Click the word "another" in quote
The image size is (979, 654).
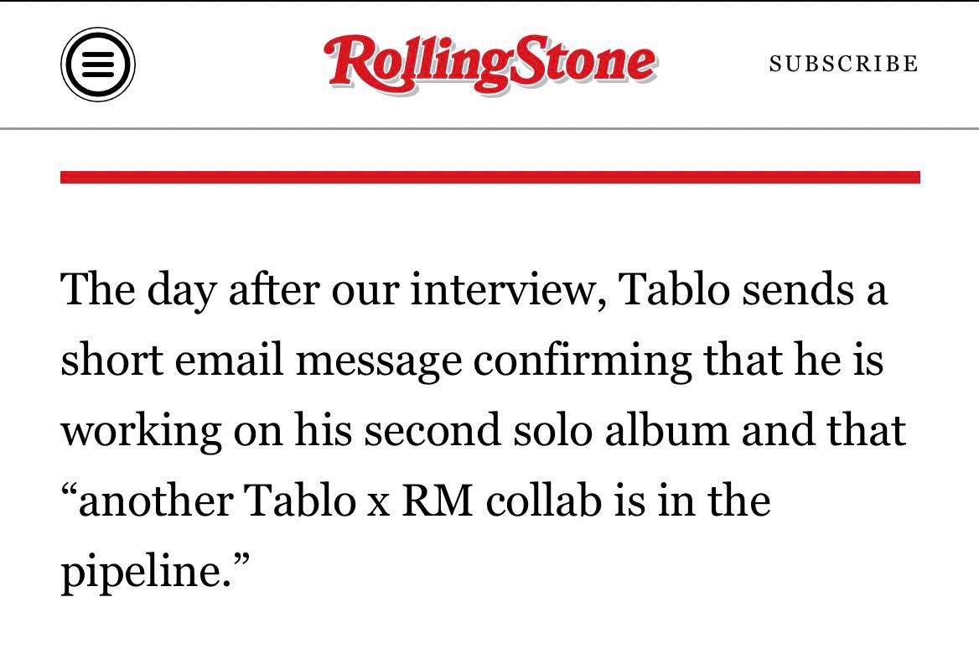(148, 501)
